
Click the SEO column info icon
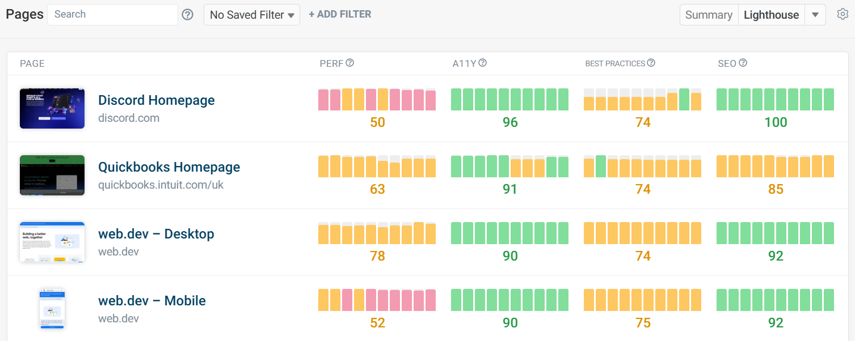click(743, 63)
